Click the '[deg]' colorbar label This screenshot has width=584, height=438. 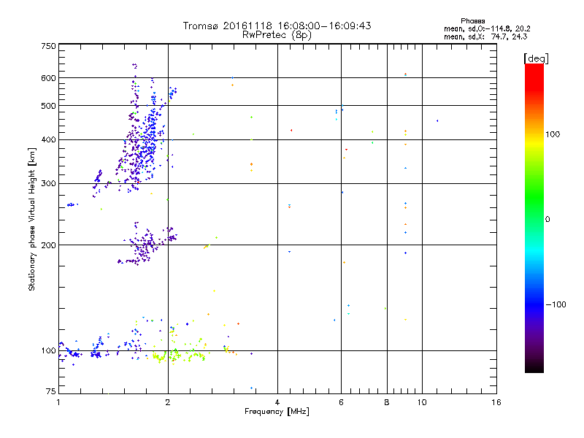click(536, 58)
